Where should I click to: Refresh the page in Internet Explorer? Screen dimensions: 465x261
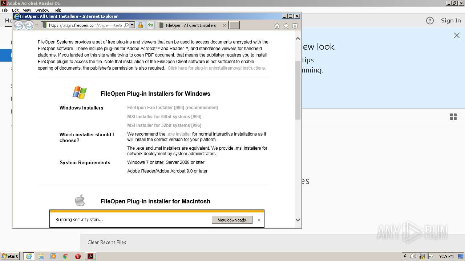150,25
